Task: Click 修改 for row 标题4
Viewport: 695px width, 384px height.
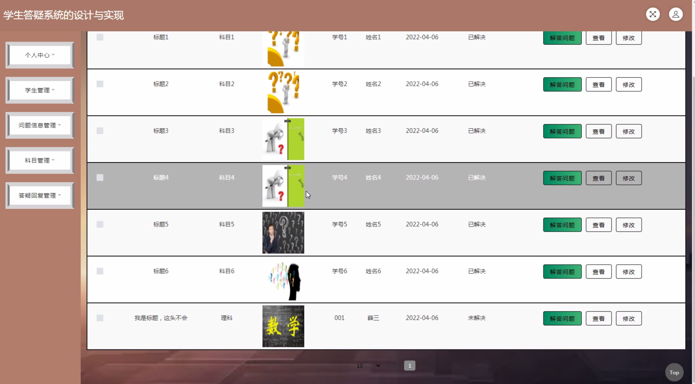Action: (x=629, y=178)
